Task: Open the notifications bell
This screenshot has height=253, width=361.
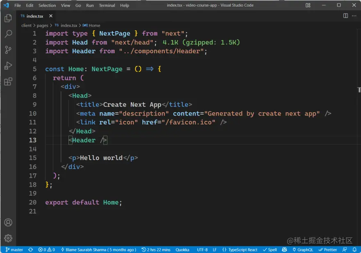Action: coord(354,250)
